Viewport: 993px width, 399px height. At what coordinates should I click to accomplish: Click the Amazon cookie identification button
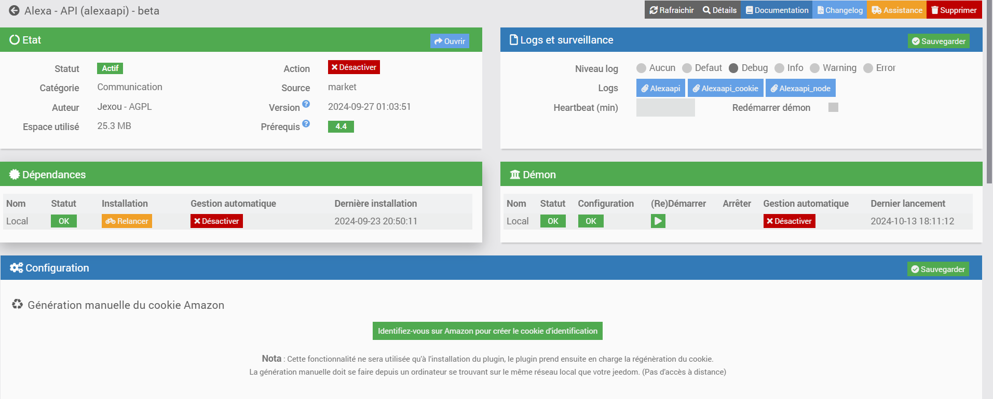tap(487, 331)
